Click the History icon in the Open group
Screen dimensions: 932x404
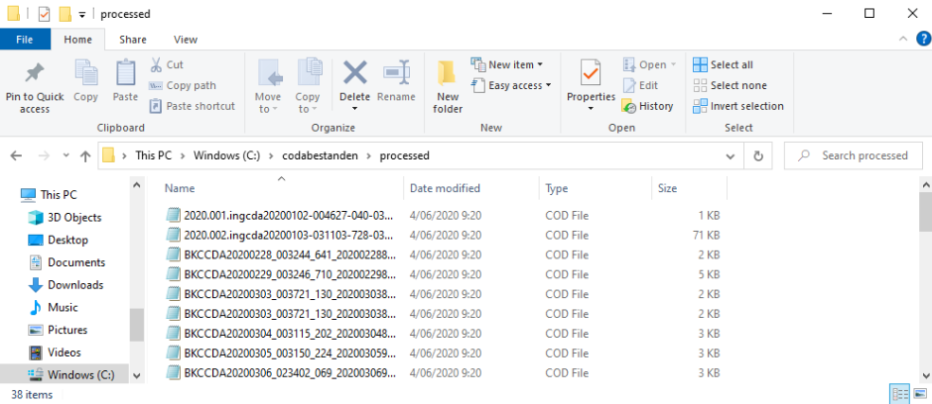(x=629, y=106)
